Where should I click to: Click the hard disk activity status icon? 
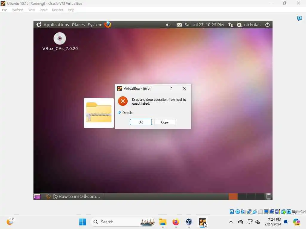[x=232, y=211]
